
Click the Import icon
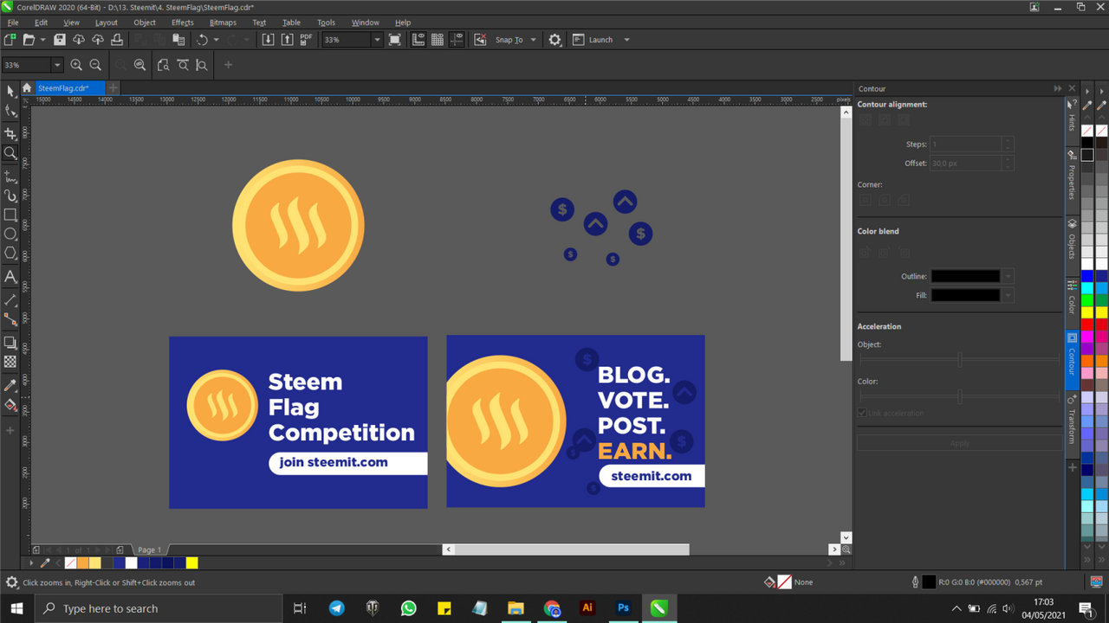tap(268, 40)
